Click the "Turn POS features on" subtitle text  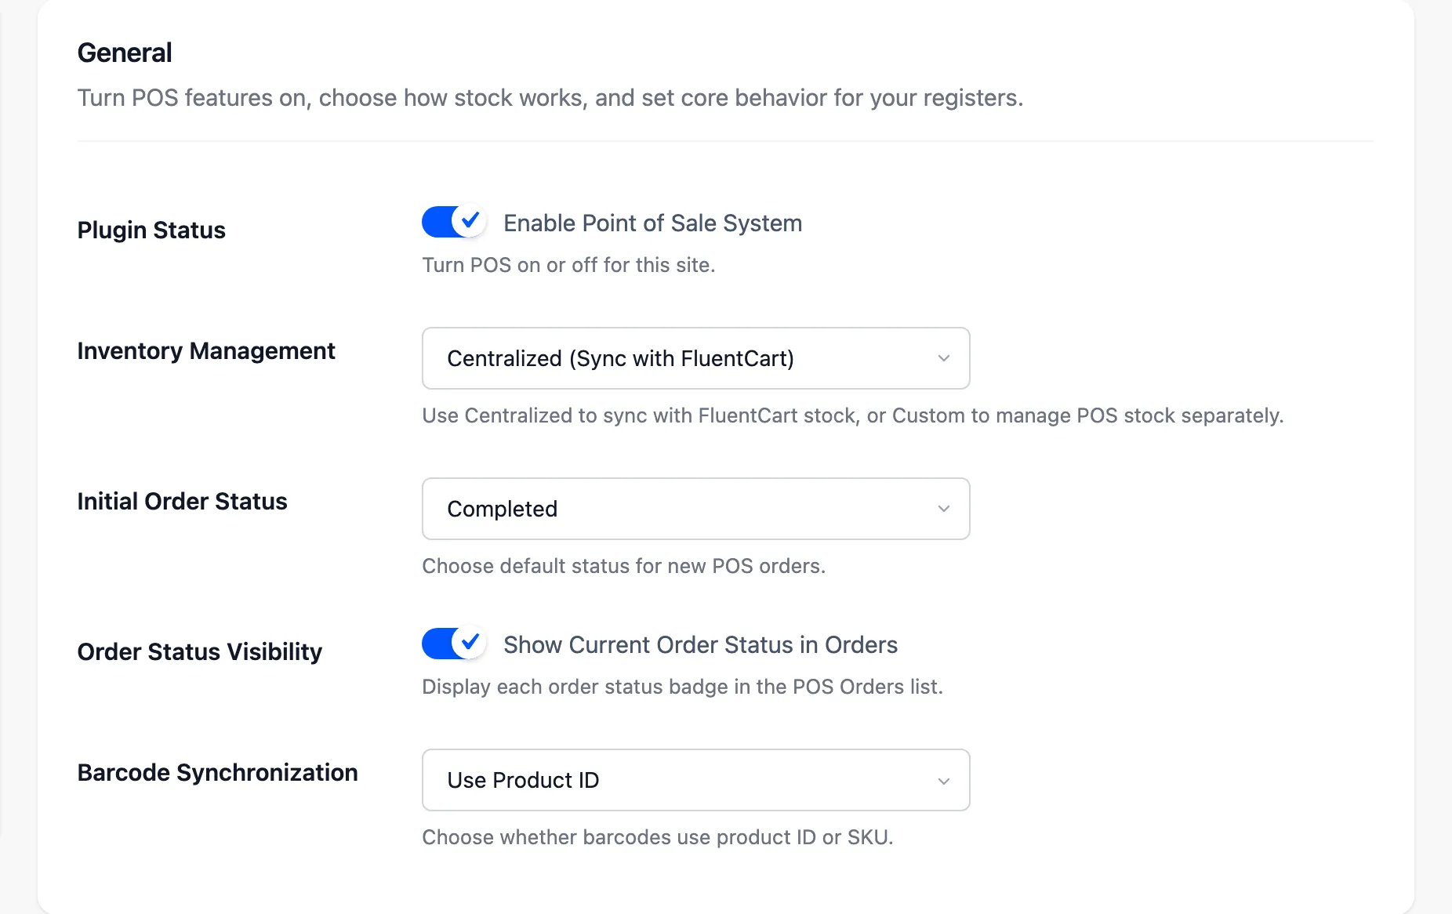pyautogui.click(x=550, y=98)
